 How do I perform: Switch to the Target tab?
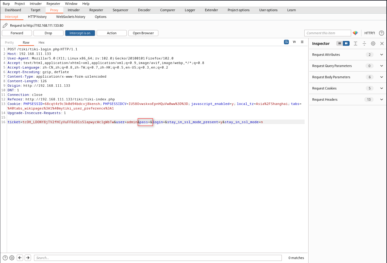[36, 10]
